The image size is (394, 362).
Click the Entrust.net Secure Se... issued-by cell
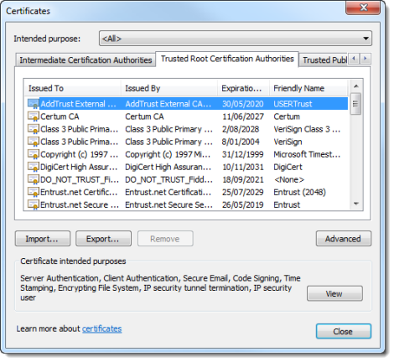[168, 204]
